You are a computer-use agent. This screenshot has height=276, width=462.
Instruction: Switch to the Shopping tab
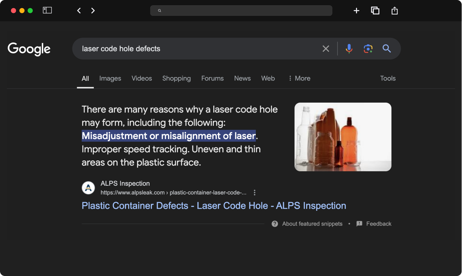pos(176,79)
